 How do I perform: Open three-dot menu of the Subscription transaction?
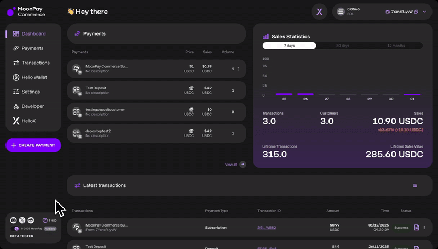[424, 228]
